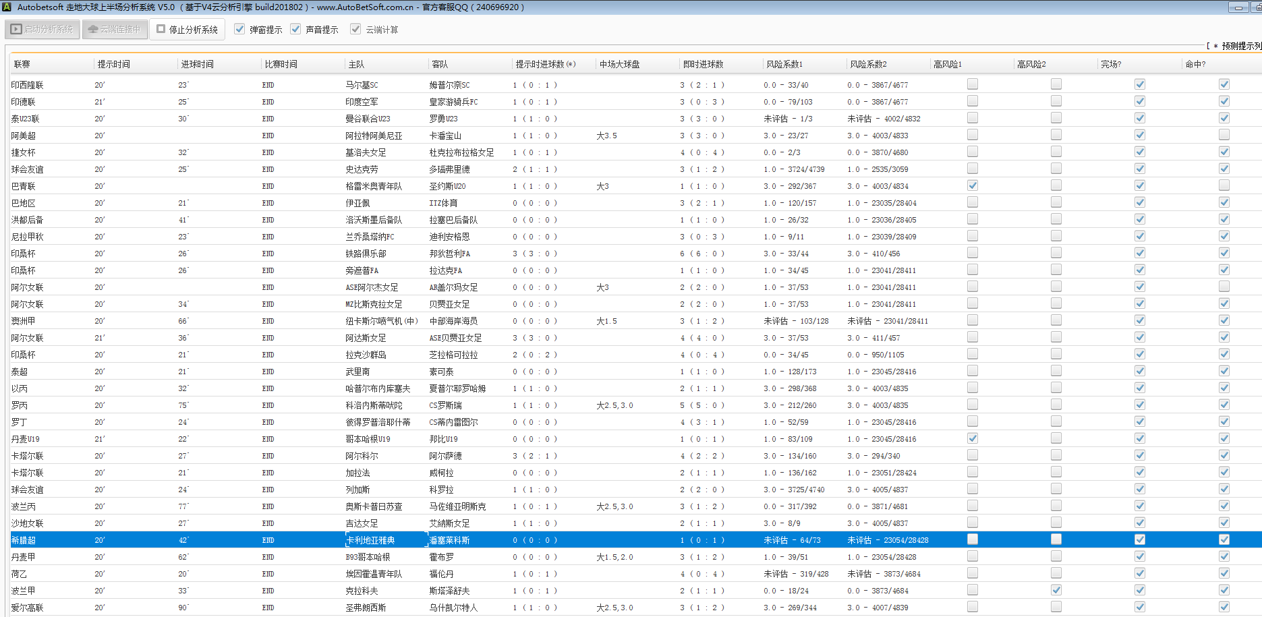The width and height of the screenshot is (1262, 617).
Task: Click the play icon on 启动分析系统
Action: [17, 30]
